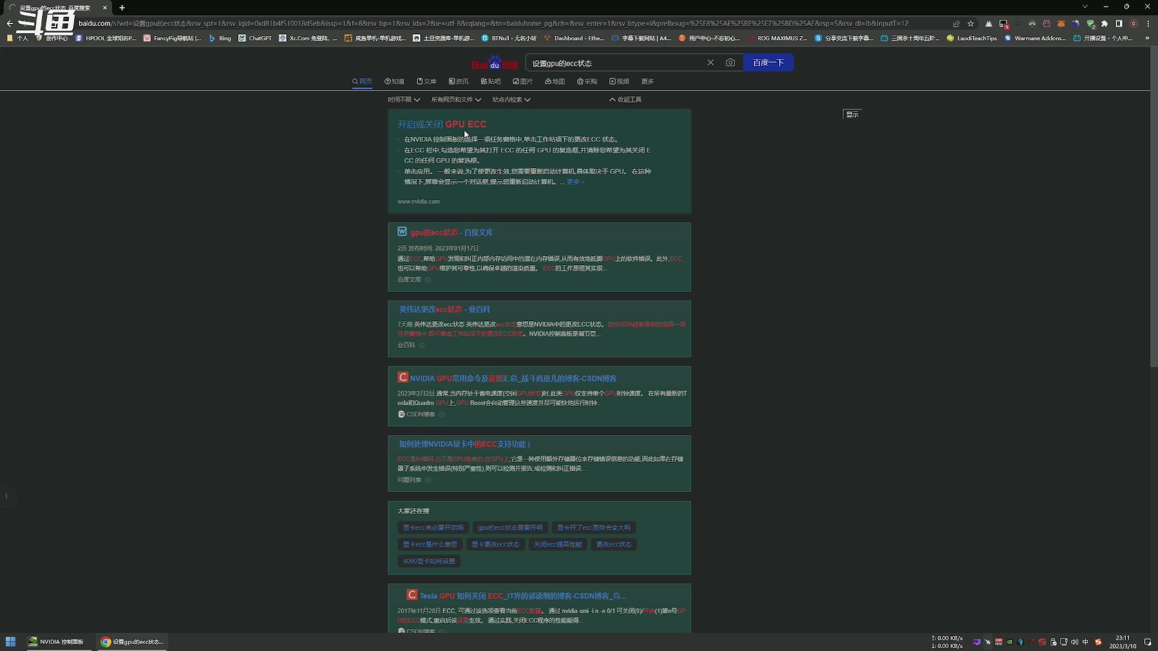This screenshot has height=651, width=1158.
Task: Click the browser back arrow
Action: [x=10, y=24]
